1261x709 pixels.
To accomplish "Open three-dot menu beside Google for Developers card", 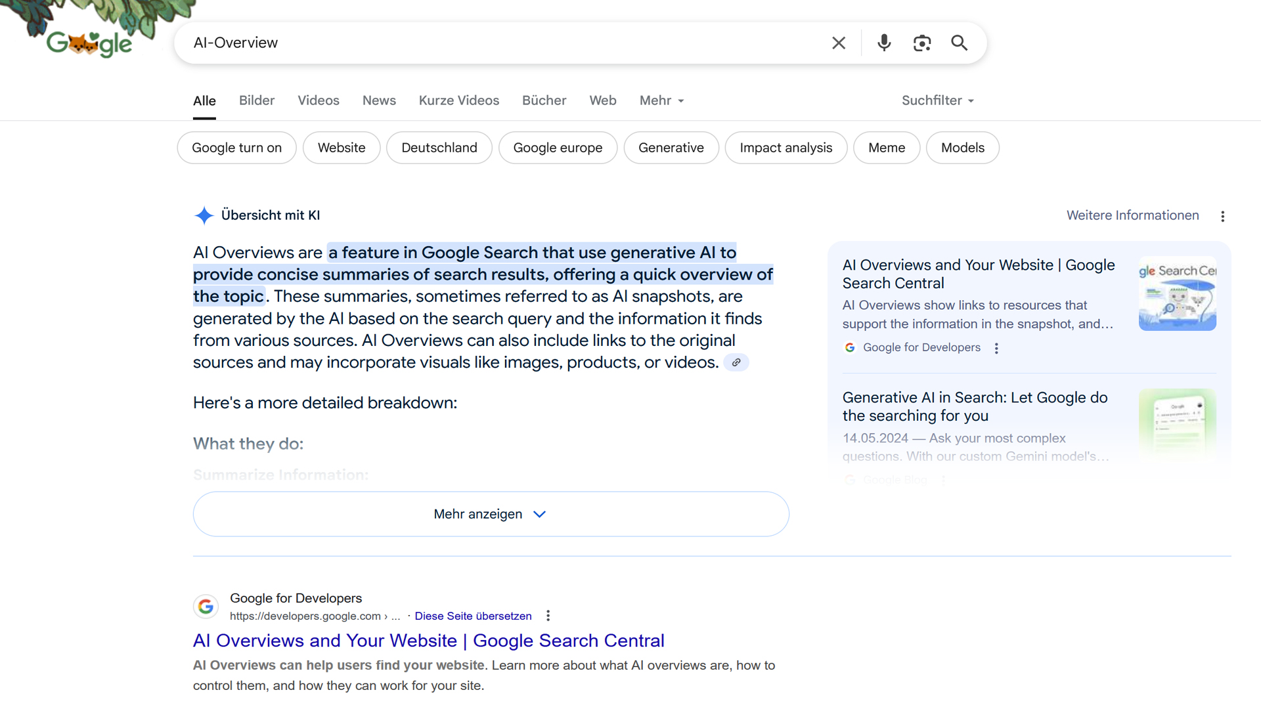I will [x=996, y=348].
